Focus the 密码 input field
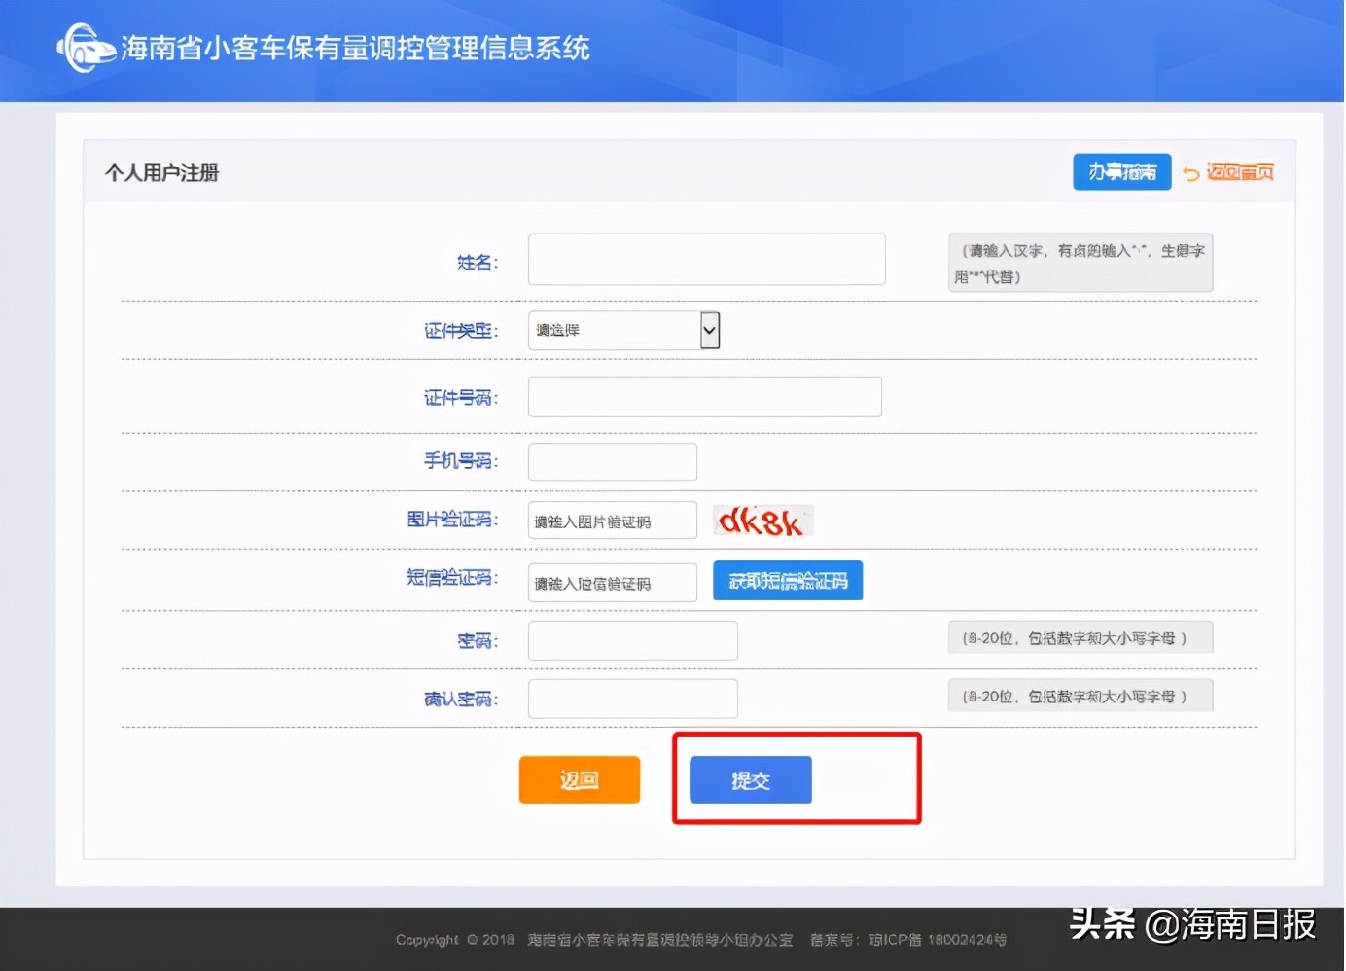Image resolution: width=1346 pixels, height=971 pixels. (x=632, y=640)
